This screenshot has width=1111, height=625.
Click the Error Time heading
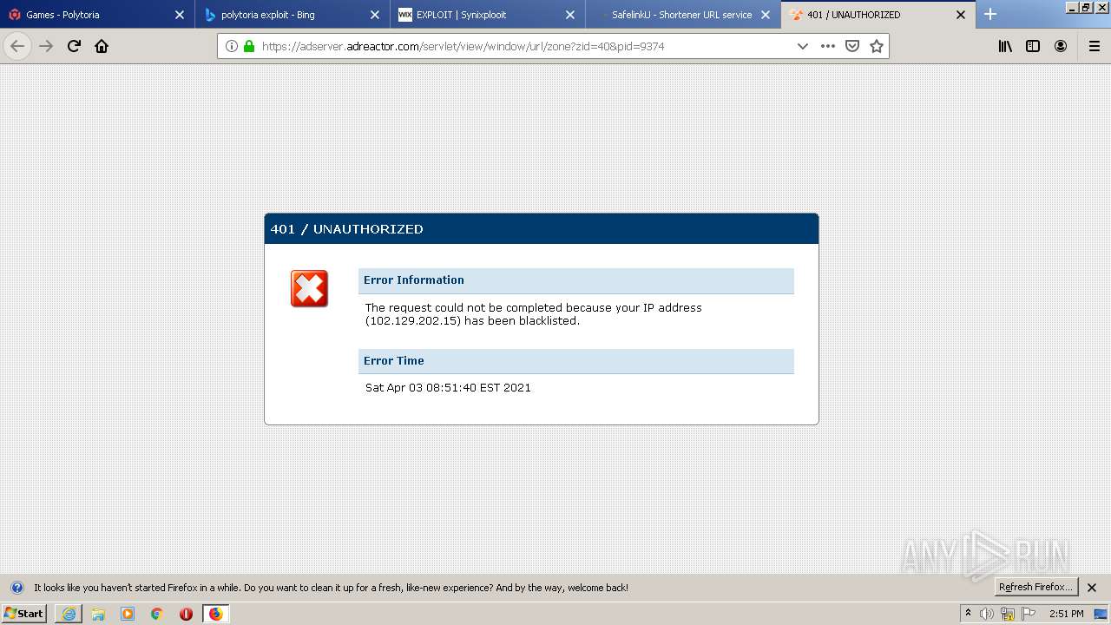(x=394, y=361)
